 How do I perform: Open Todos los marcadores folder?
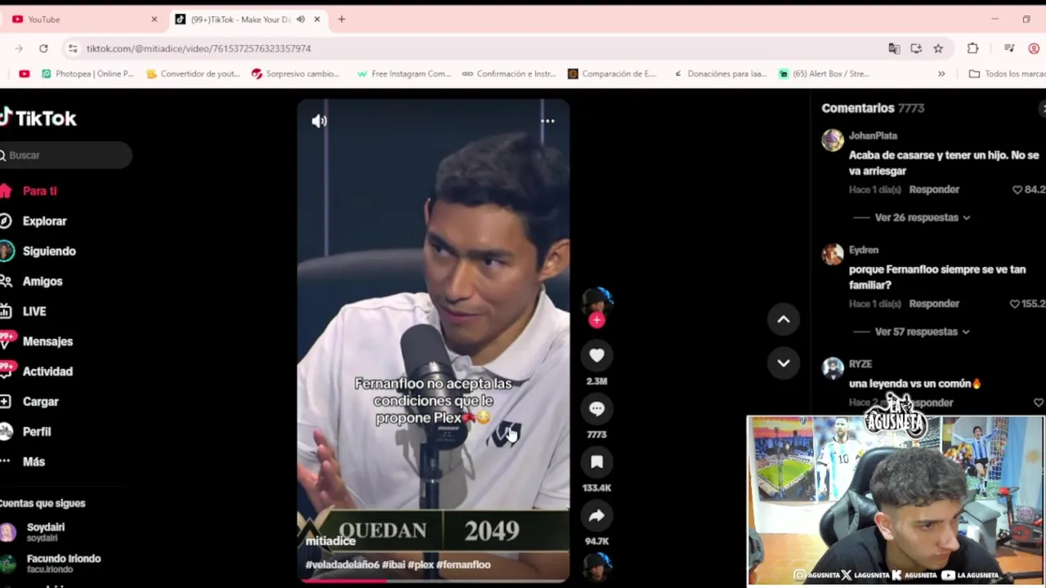coord(1007,73)
